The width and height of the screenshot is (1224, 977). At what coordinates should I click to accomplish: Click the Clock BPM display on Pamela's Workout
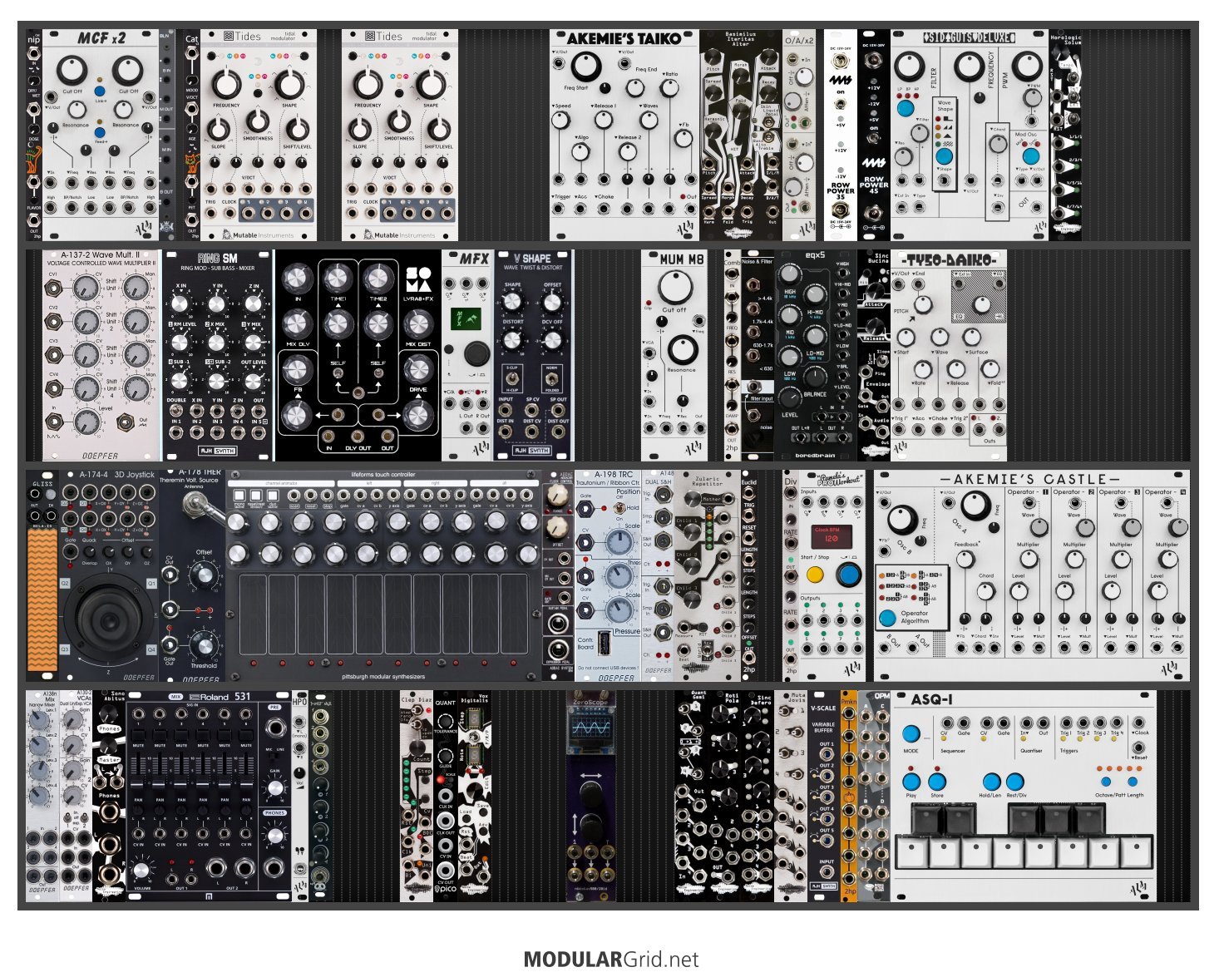(x=833, y=536)
